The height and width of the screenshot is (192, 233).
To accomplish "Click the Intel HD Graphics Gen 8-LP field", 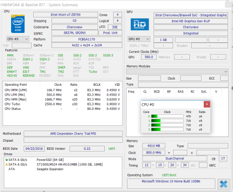I will pyautogui.click(x=191, y=21).
